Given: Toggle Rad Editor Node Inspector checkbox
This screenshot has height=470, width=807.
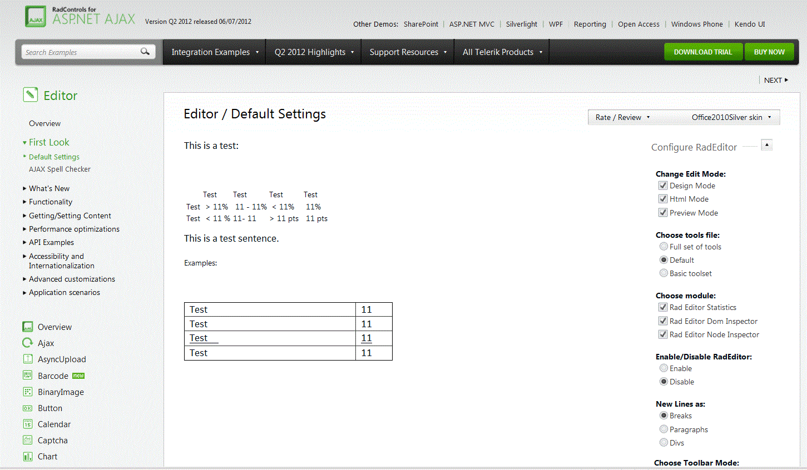Looking at the screenshot, I should tap(663, 334).
